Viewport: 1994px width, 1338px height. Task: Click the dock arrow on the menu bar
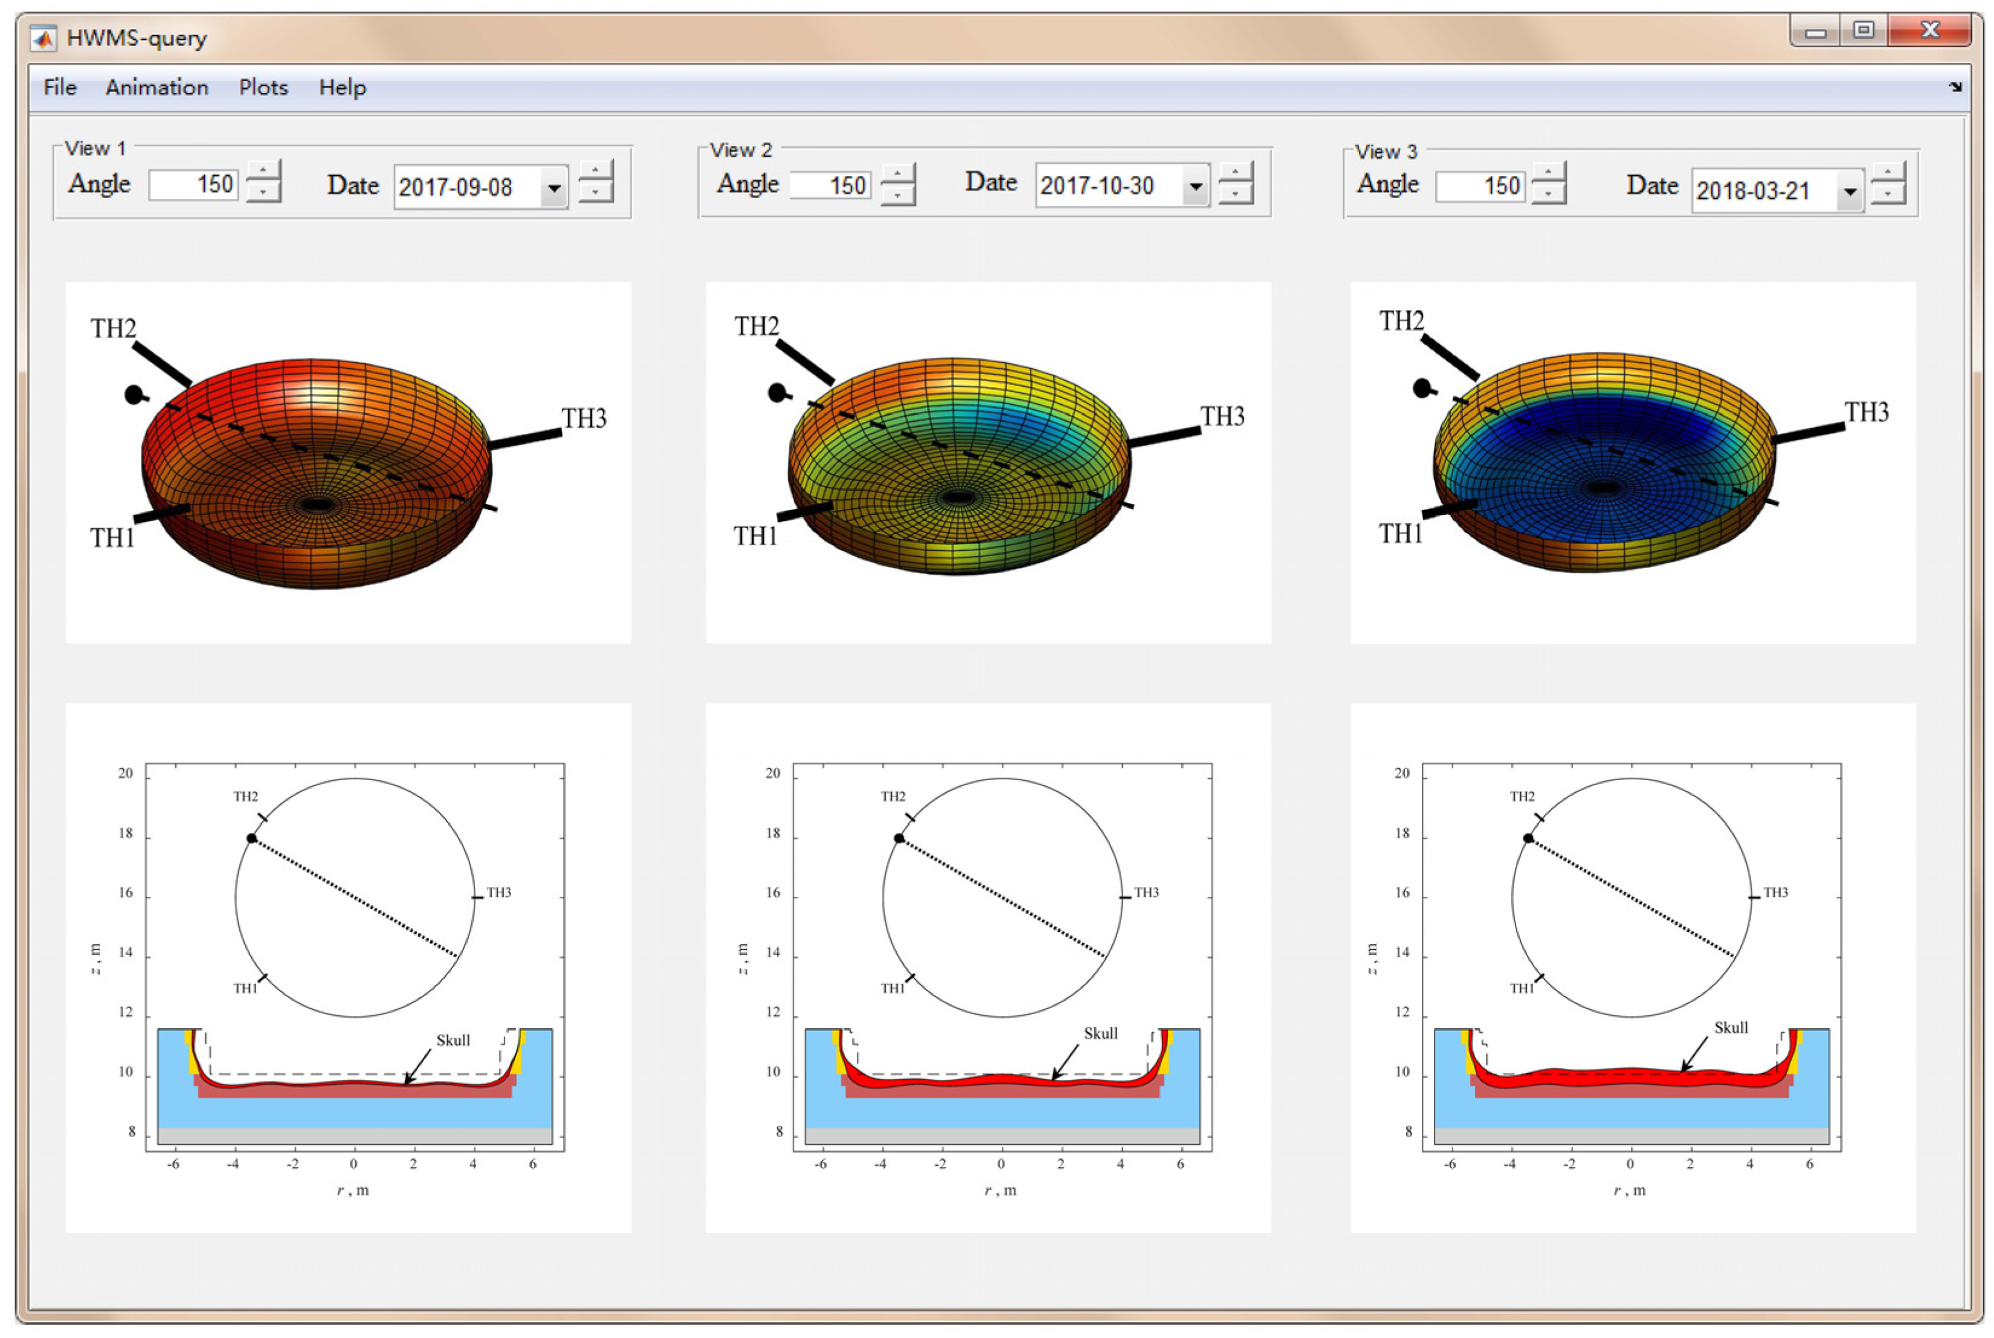(1955, 87)
